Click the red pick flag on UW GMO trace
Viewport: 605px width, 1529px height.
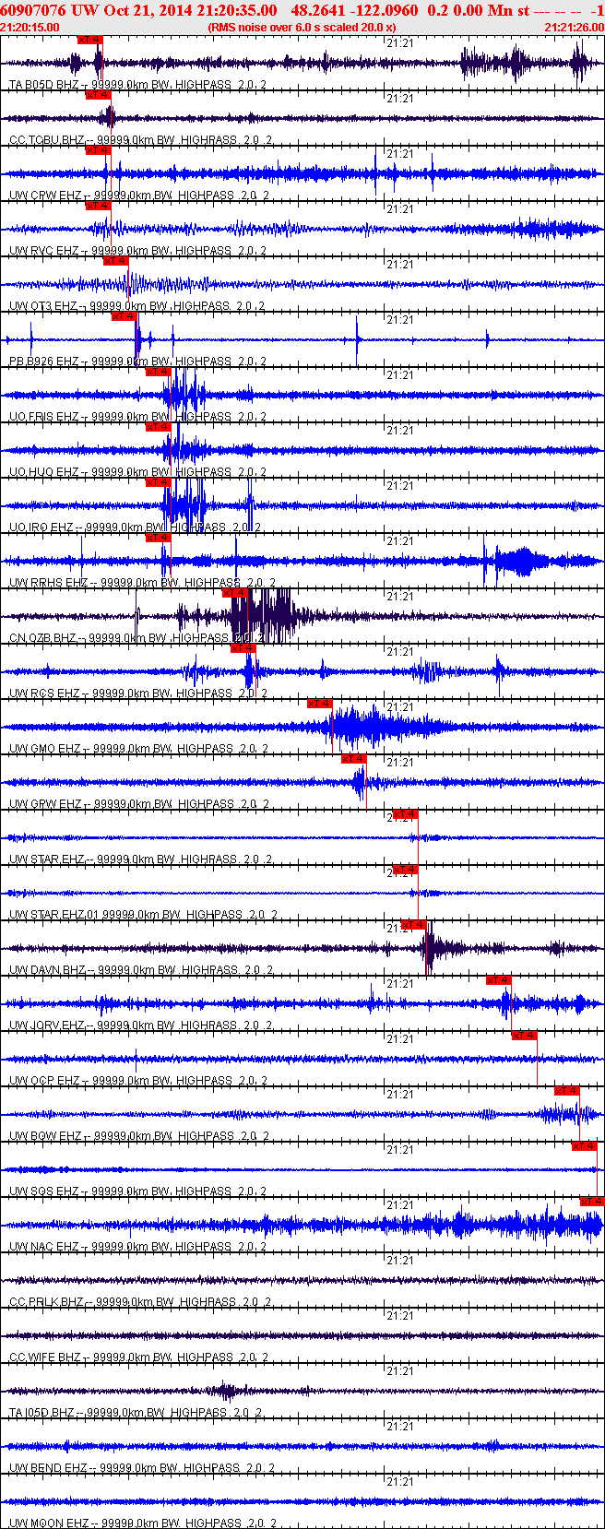tap(319, 704)
